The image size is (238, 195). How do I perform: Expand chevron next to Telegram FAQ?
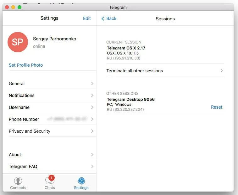[x=92, y=167]
